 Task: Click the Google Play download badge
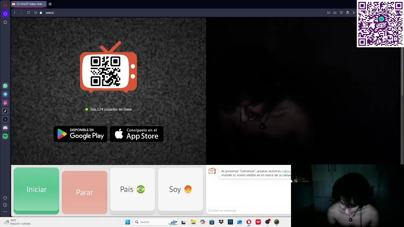pyautogui.click(x=80, y=134)
